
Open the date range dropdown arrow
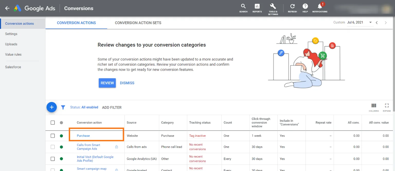click(x=371, y=22)
